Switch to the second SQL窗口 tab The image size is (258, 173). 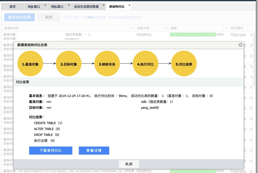coord(57,7)
